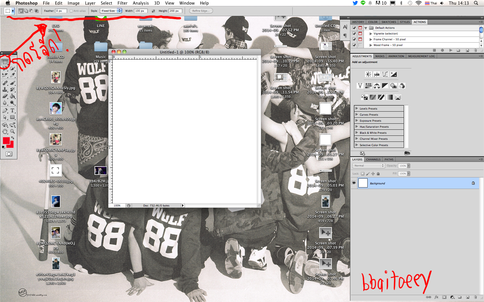This screenshot has height=302, width=484.
Task: Create a new action set folder
Action: [458, 50]
